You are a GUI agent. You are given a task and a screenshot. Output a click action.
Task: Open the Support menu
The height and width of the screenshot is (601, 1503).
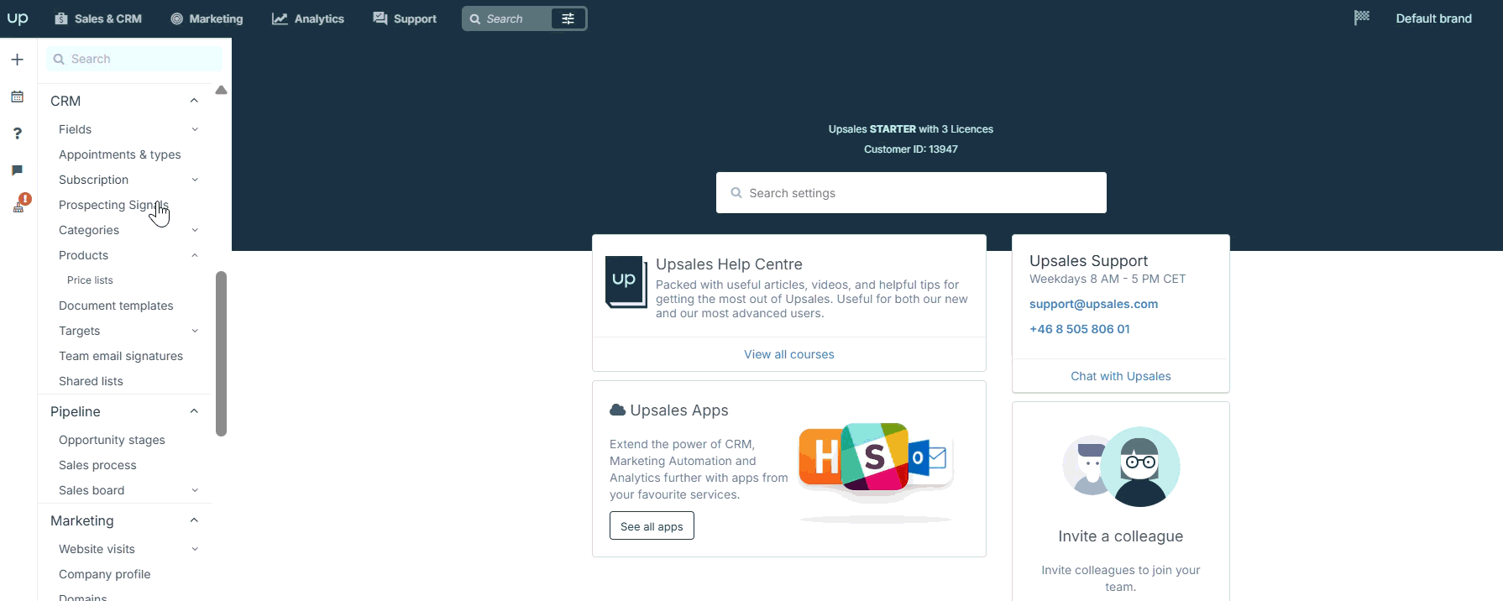[405, 18]
